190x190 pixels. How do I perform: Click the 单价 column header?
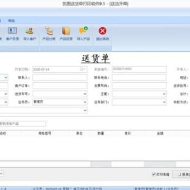coord(128,133)
